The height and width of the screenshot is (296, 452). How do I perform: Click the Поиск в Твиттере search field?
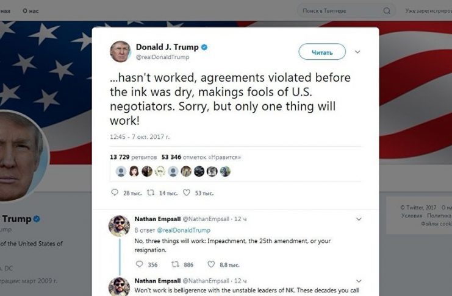pos(340,11)
